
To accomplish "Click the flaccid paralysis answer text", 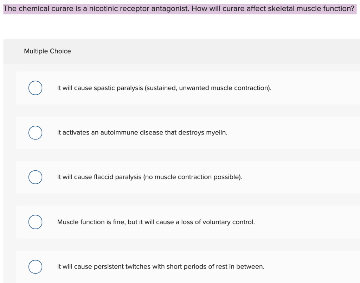I will click(x=149, y=177).
